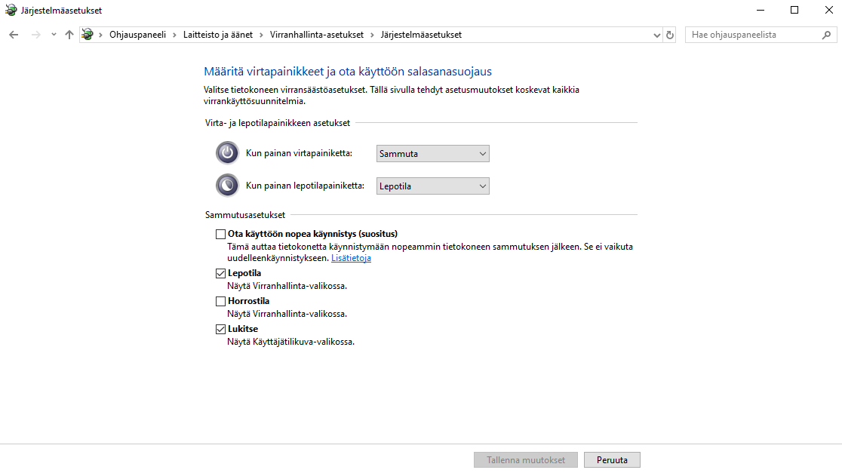The height and width of the screenshot is (473, 842).
Task: Expand the address bar history dropdown
Action: tap(656, 35)
